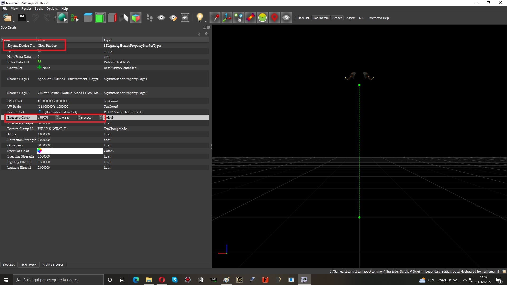Toggle the red map-pin markers icon
This screenshot has width=507, height=285.
[274, 18]
